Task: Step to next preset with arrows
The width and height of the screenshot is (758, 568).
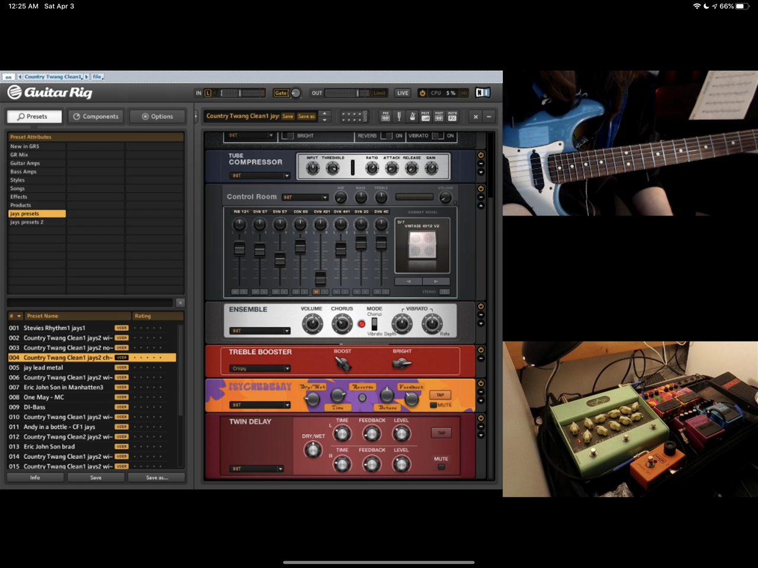Action: pos(325,120)
